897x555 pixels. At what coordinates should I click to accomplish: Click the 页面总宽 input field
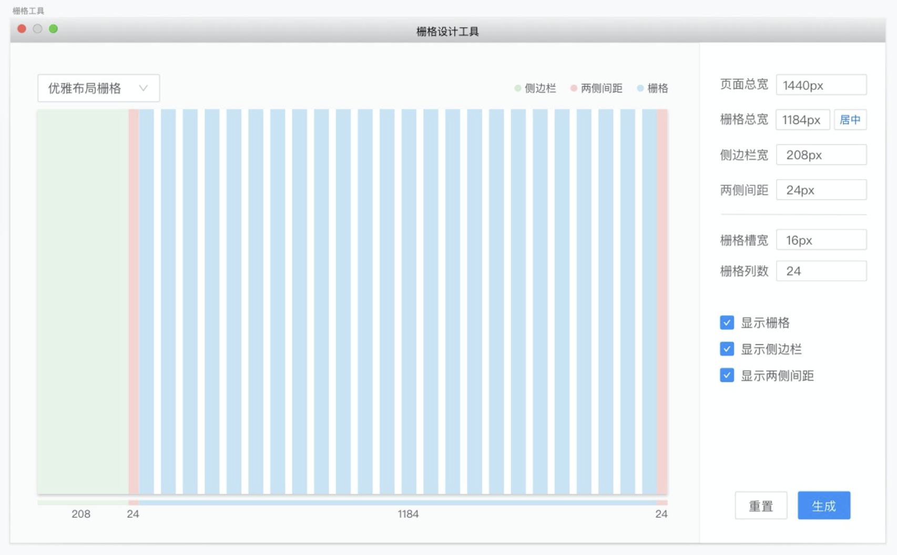click(821, 85)
